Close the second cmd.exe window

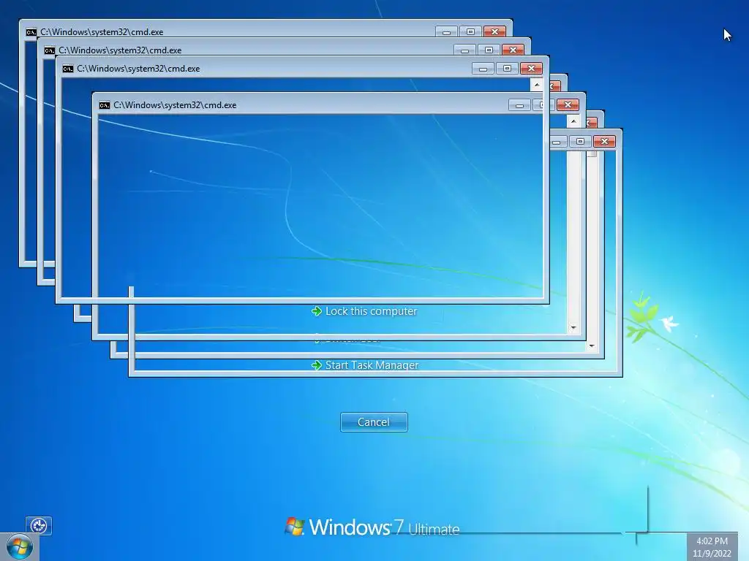[x=513, y=50]
